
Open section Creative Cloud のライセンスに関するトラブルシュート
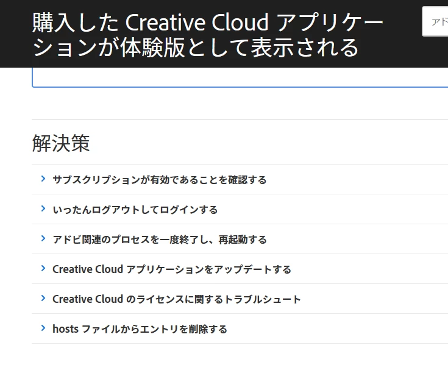coord(177,299)
